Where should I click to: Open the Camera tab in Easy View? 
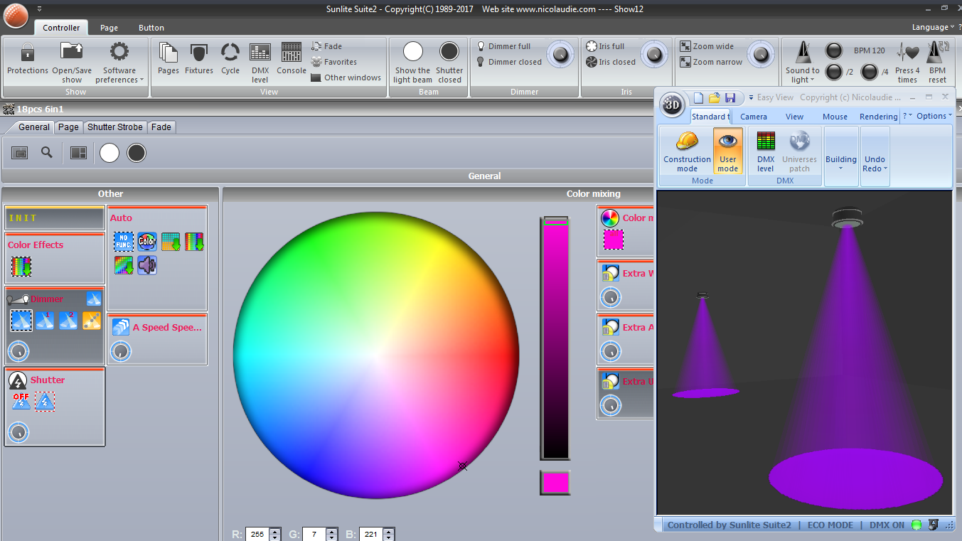tap(754, 117)
